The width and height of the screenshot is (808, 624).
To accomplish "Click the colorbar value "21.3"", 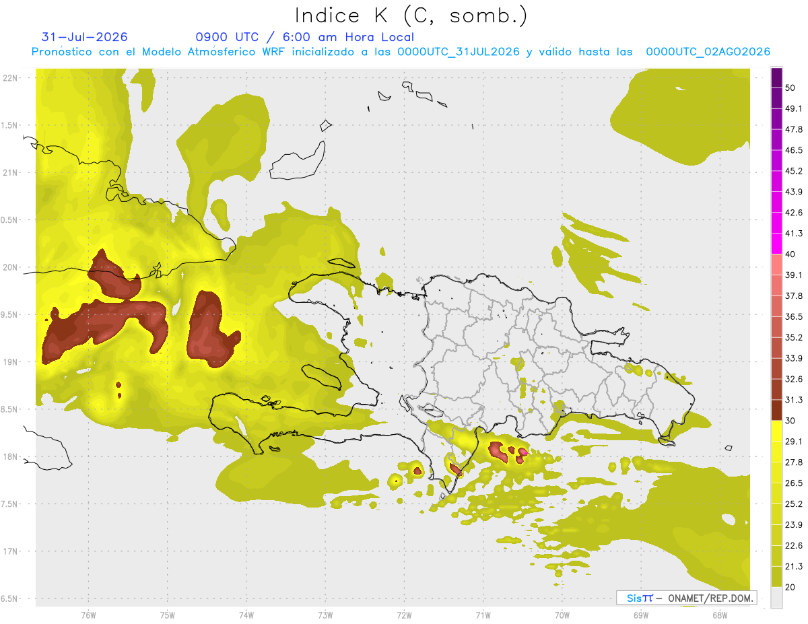I will pyautogui.click(x=794, y=566).
